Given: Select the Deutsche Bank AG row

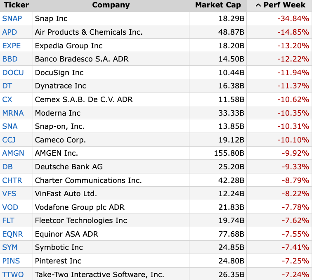Looking at the screenshot, I should click(x=156, y=167).
